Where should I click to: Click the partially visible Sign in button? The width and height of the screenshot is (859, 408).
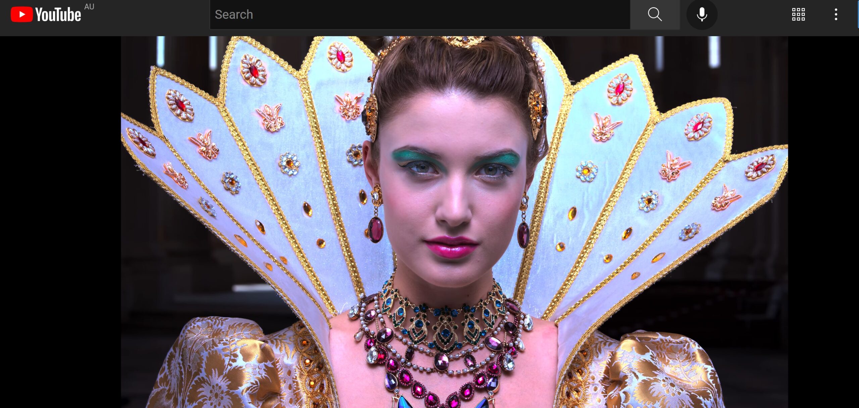click(858, 14)
